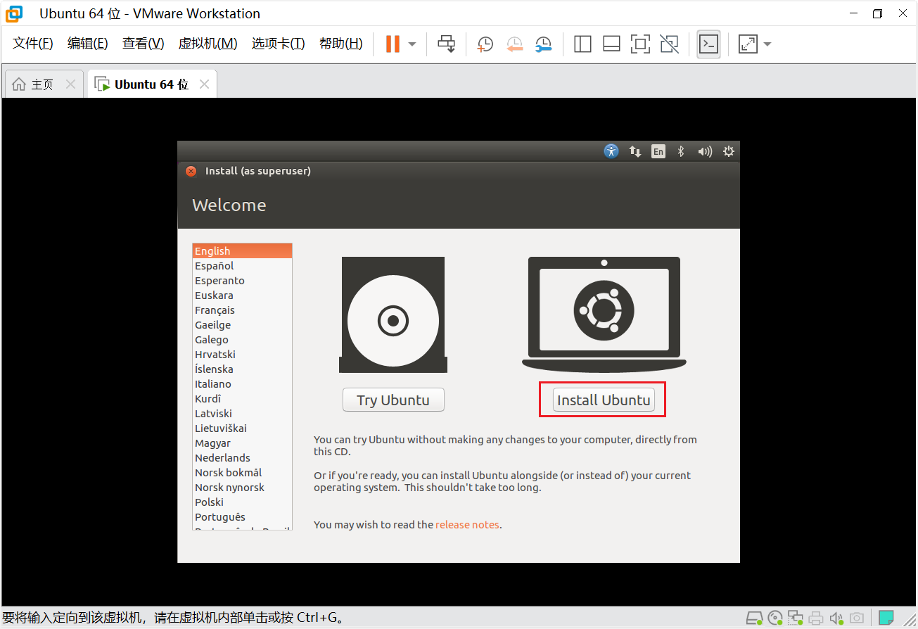Open the 编辑(E) menu
This screenshot has width=918, height=629.
point(88,44)
